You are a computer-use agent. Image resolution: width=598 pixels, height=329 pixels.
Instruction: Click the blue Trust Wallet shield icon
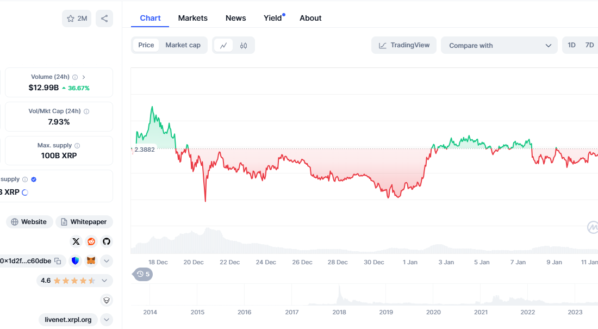point(75,261)
